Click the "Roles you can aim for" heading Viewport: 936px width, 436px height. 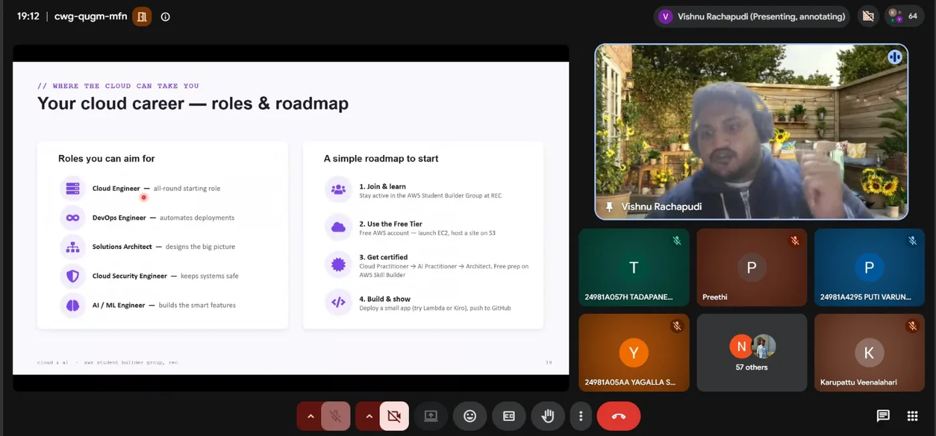point(106,158)
